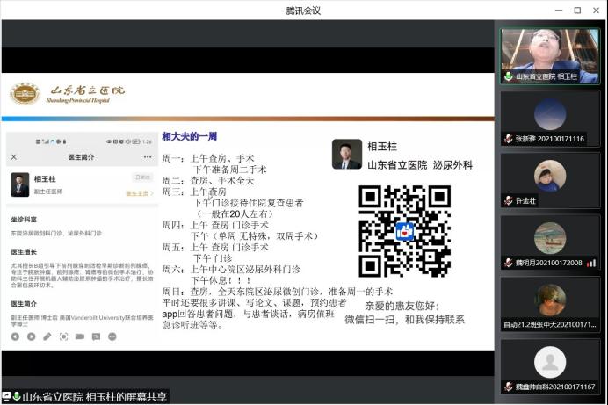Screen dimensions: 608x405
Task: Maximize the 腾讯会议 window
Action: 577,11
